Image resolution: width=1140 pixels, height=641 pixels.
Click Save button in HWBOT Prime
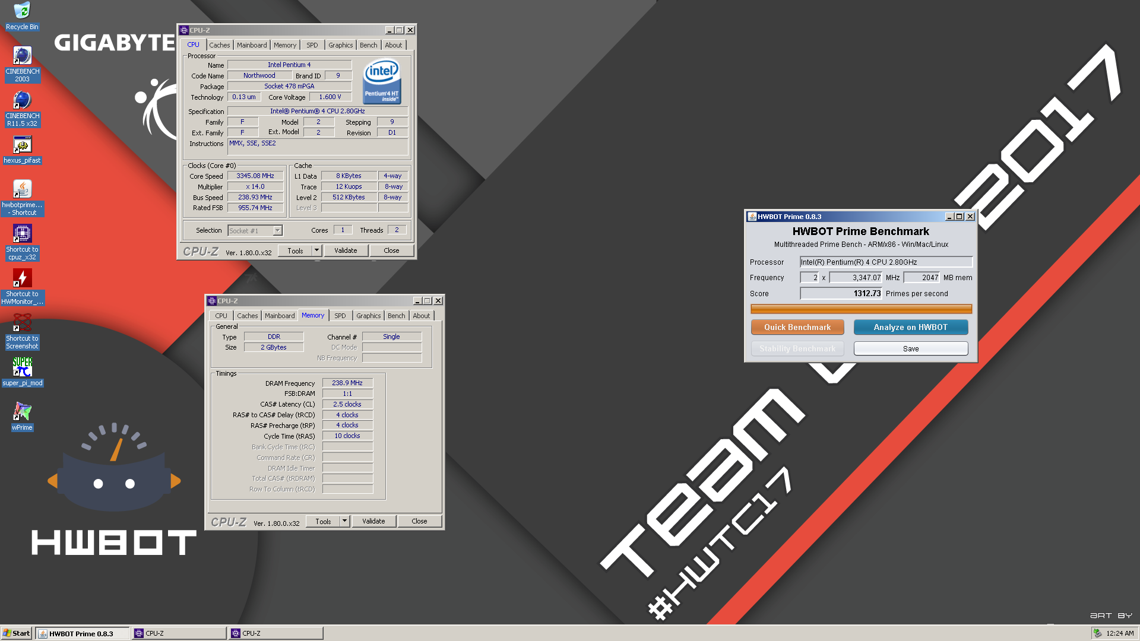(x=911, y=348)
